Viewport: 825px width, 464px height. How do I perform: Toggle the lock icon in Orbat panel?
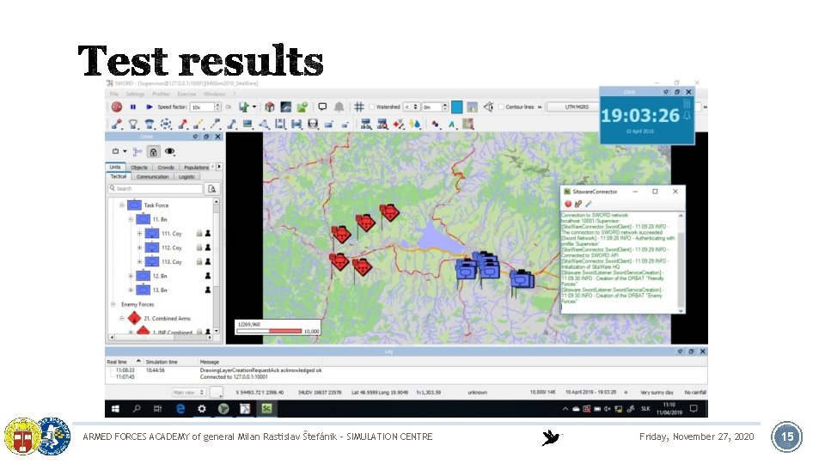(x=153, y=151)
